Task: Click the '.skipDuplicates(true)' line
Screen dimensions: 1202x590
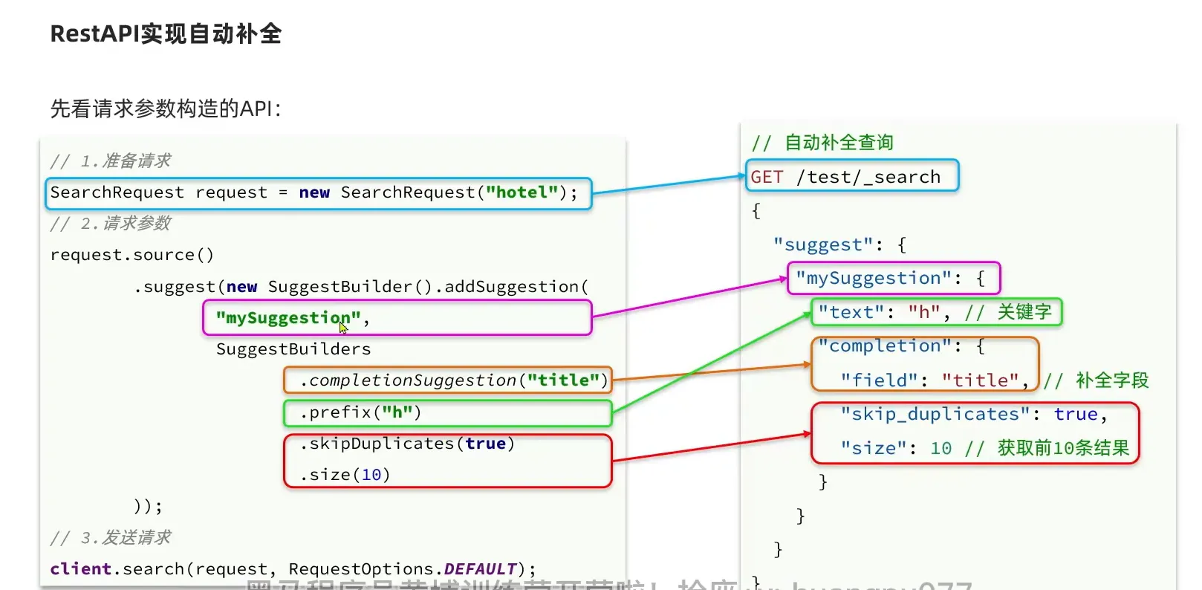Action: (x=407, y=444)
